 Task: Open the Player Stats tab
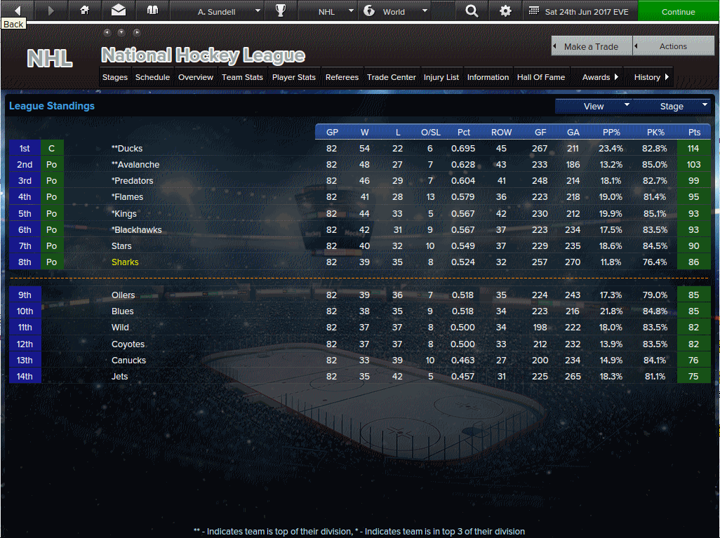tap(294, 77)
